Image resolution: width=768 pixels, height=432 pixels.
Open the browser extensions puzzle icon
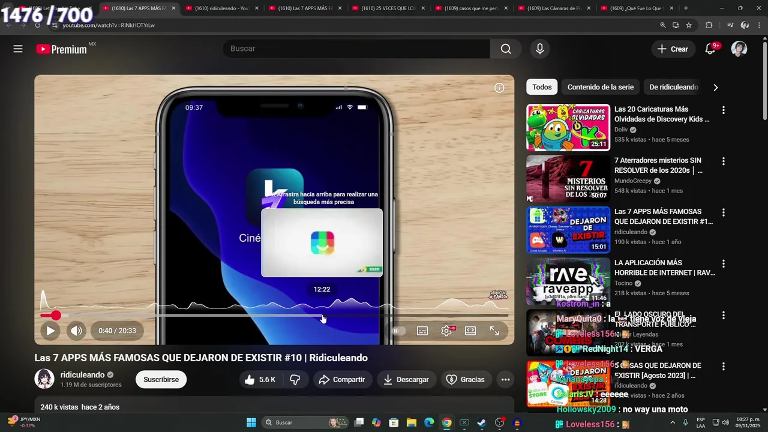tap(709, 25)
